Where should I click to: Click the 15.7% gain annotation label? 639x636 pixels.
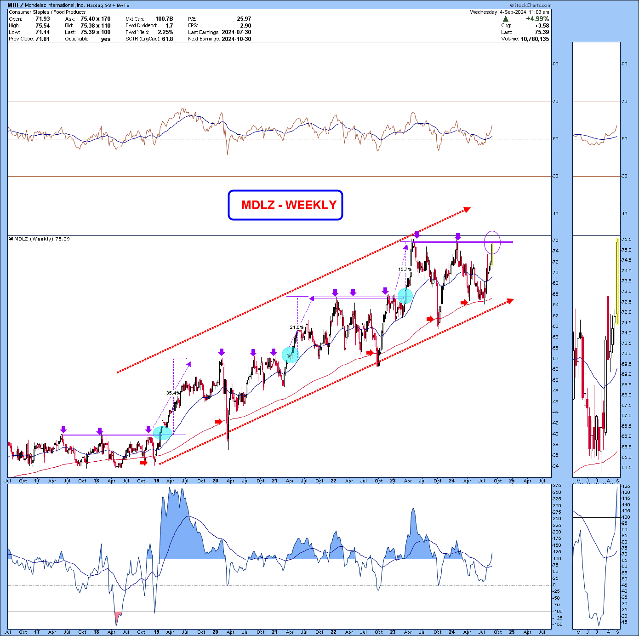coord(405,269)
